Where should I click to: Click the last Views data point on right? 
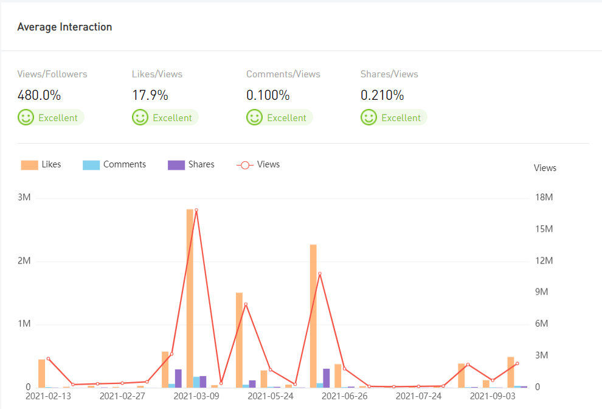click(517, 363)
